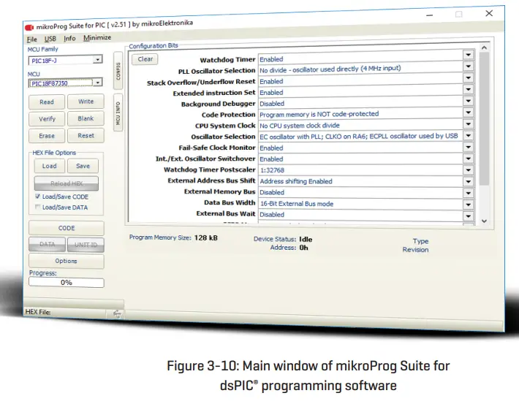The image size is (519, 404).
Task: Expand the Extended Instruction Set dropdown arrow
Action: pos(469,89)
